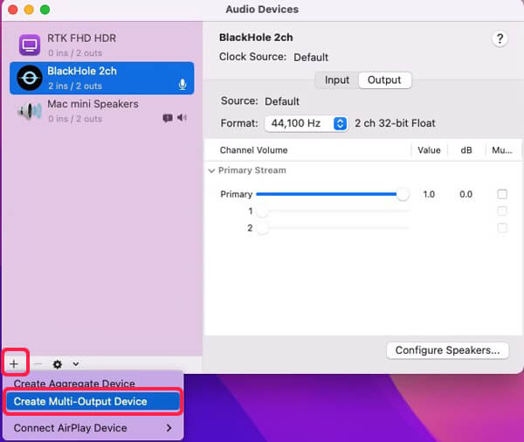Expand the chevron beside the gear
The width and height of the screenshot is (524, 442).
pyautogui.click(x=76, y=363)
